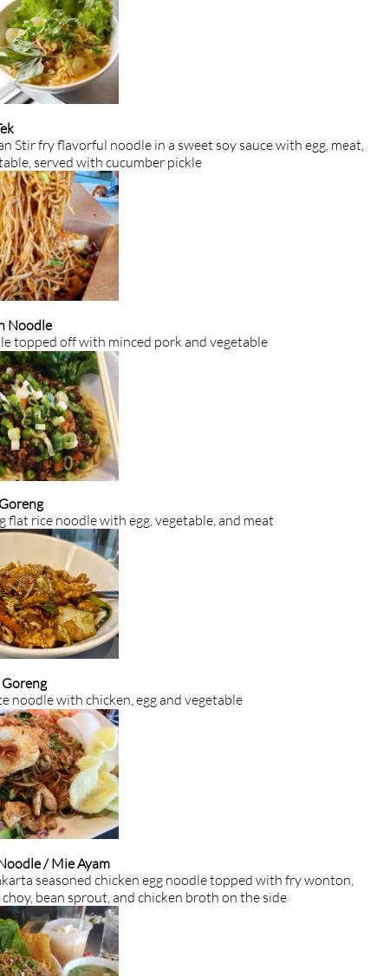Click the 'Tek' dish title
Screen dimensions: 390x976
click(6, 129)
